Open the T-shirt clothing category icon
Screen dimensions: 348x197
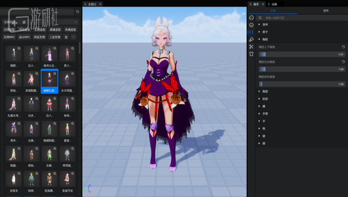pyautogui.click(x=251, y=54)
